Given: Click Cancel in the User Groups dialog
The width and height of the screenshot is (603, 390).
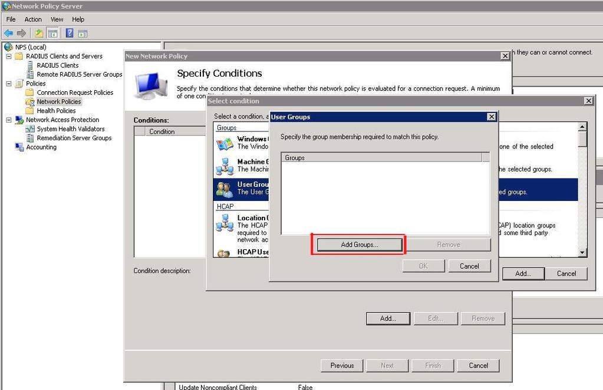Looking at the screenshot, I should click(469, 266).
